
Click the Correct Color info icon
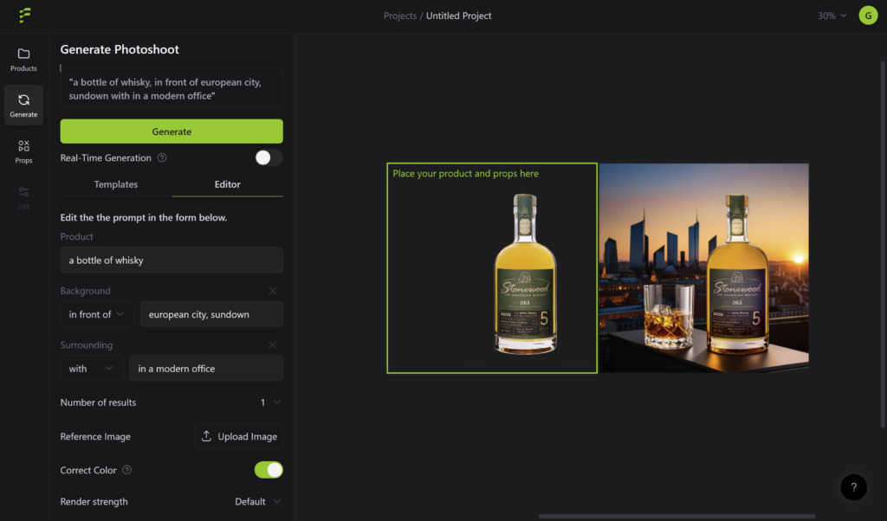click(127, 470)
